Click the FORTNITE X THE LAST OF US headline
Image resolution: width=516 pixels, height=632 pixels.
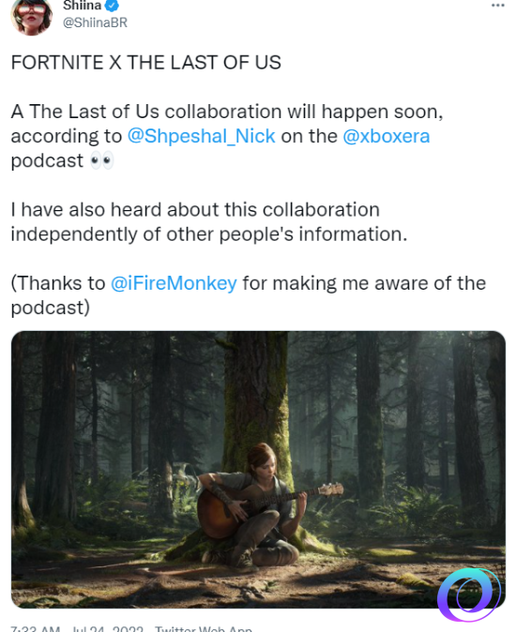146,63
